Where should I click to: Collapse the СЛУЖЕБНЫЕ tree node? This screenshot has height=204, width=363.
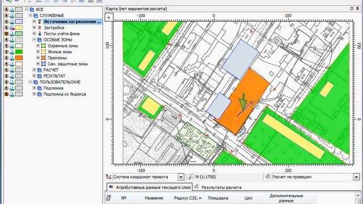(x=30, y=15)
